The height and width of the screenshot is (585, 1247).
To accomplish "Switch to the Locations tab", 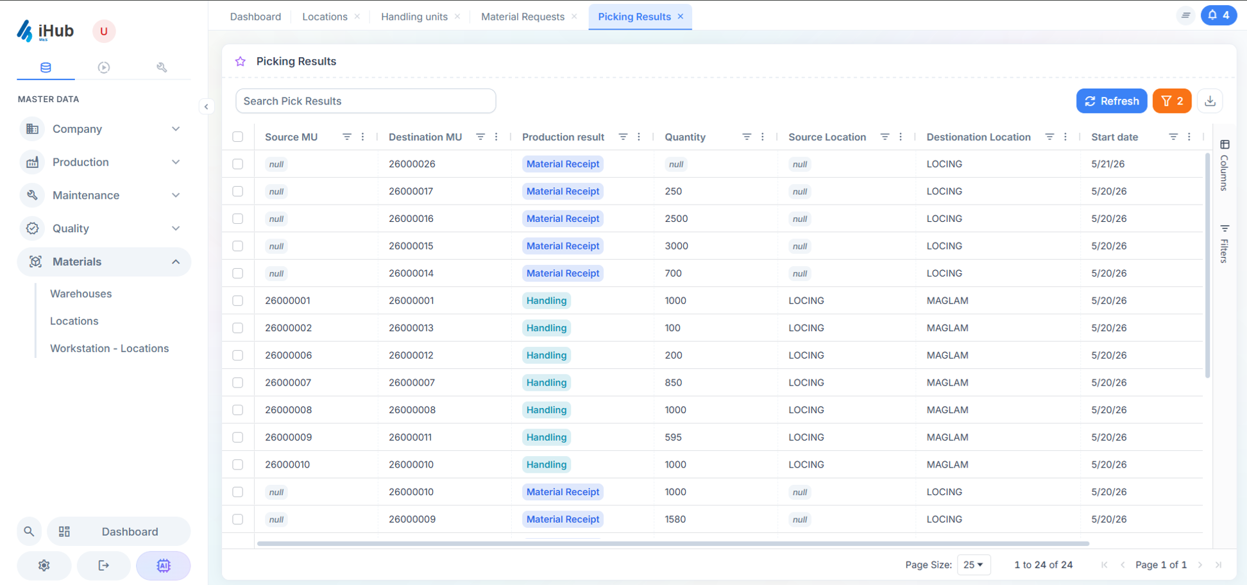I will [x=325, y=17].
